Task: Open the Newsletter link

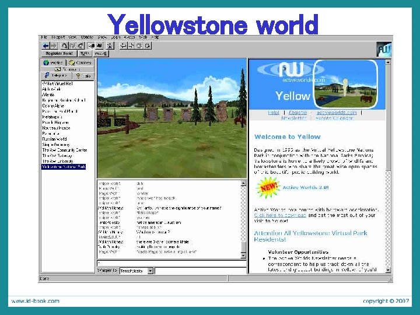Action: (x=293, y=118)
